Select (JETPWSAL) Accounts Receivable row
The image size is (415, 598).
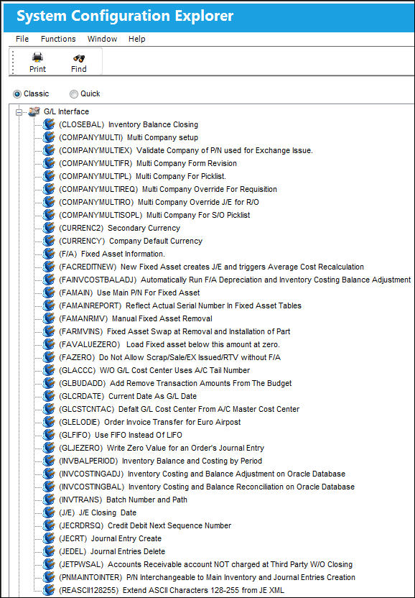(x=206, y=564)
